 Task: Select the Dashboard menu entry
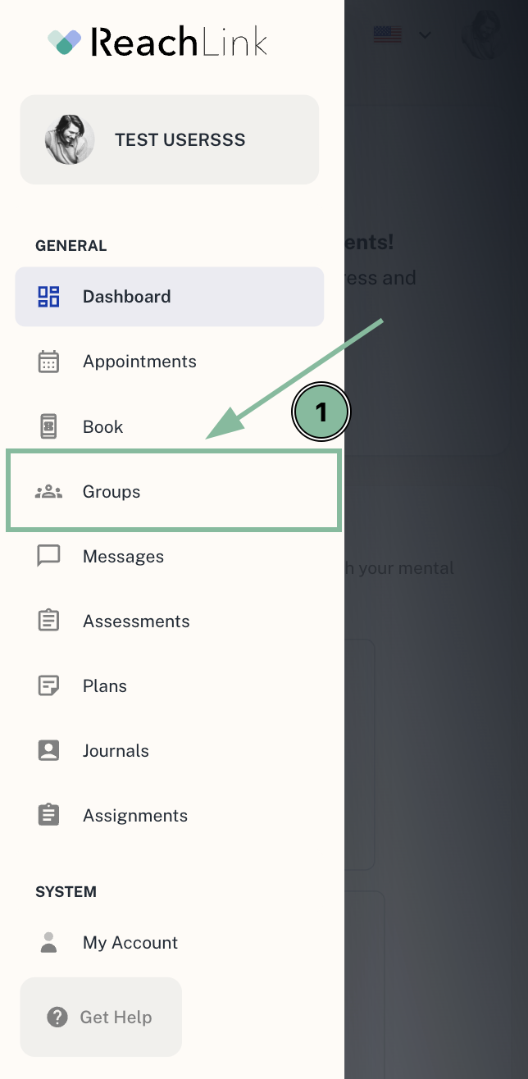[170, 297]
